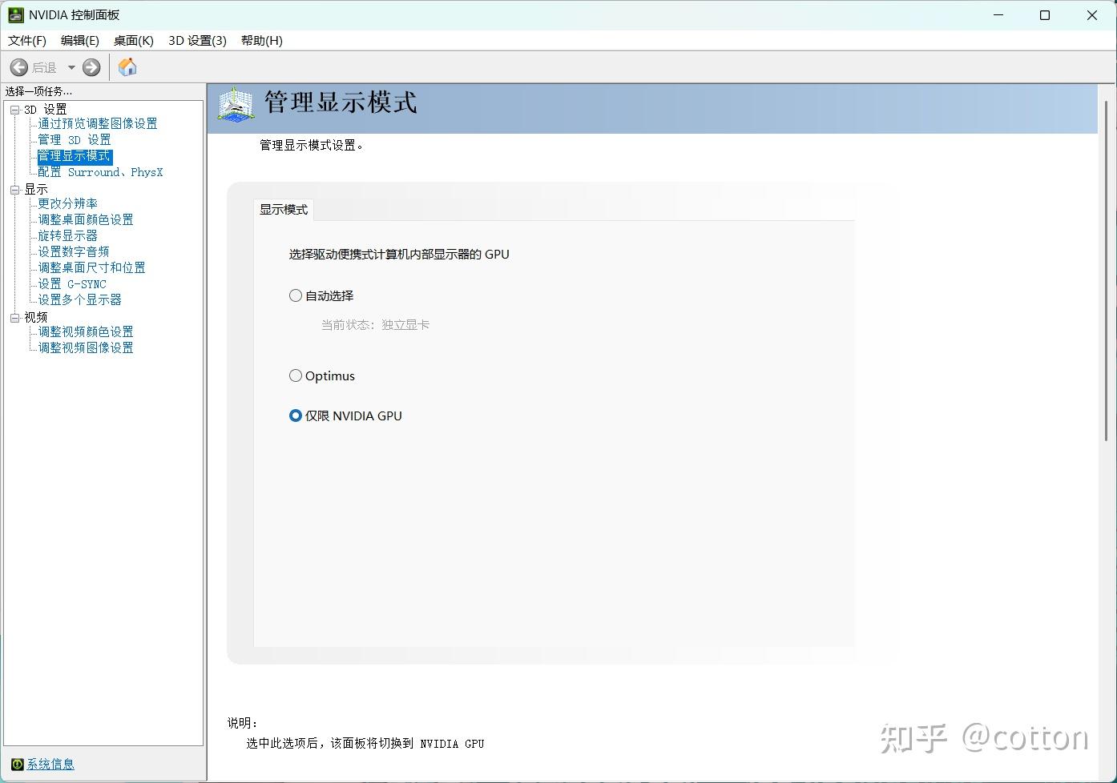1117x783 pixels.
Task: Select the Optimus display mode
Action: click(x=296, y=375)
